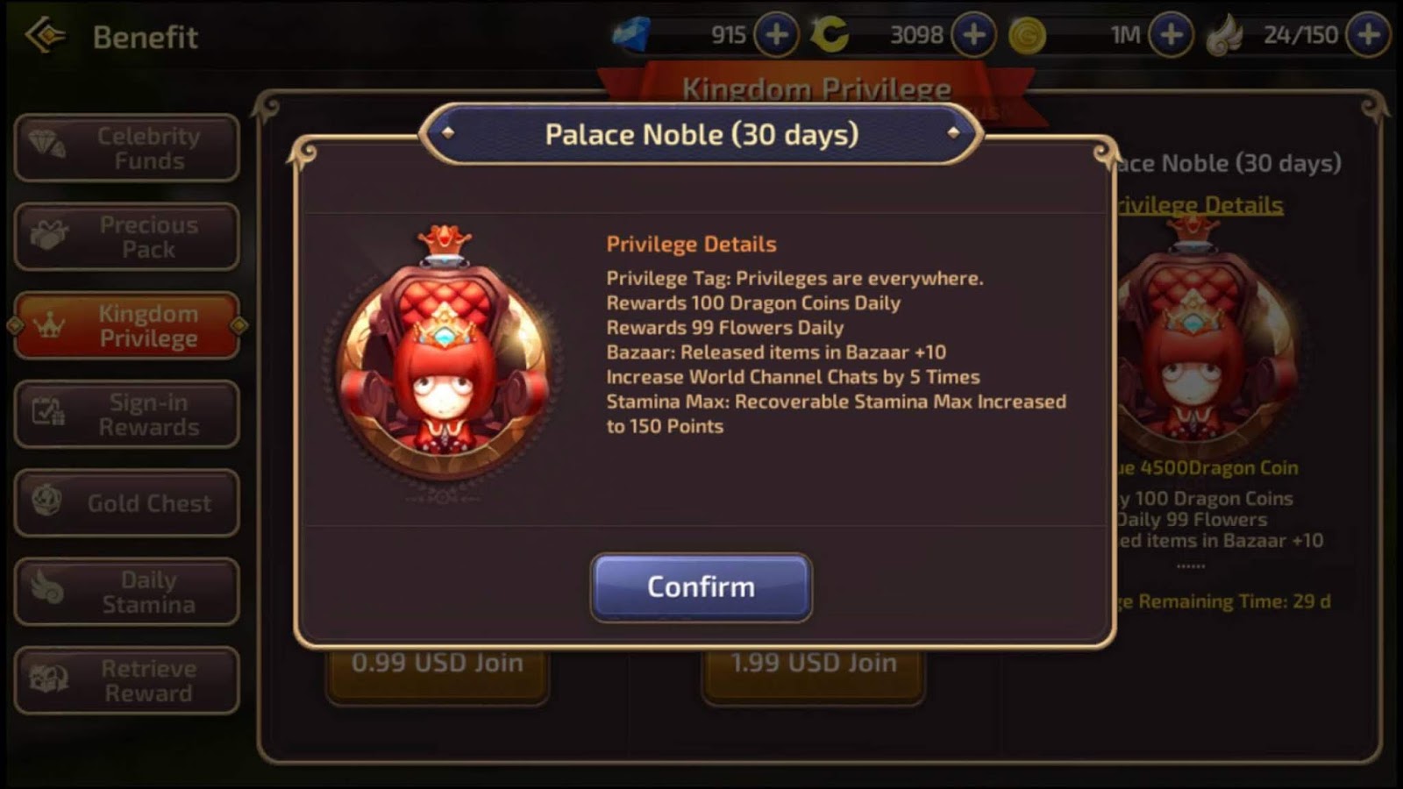Open the Retrieve Reward tab
This screenshot has width=1403, height=789.
126,680
